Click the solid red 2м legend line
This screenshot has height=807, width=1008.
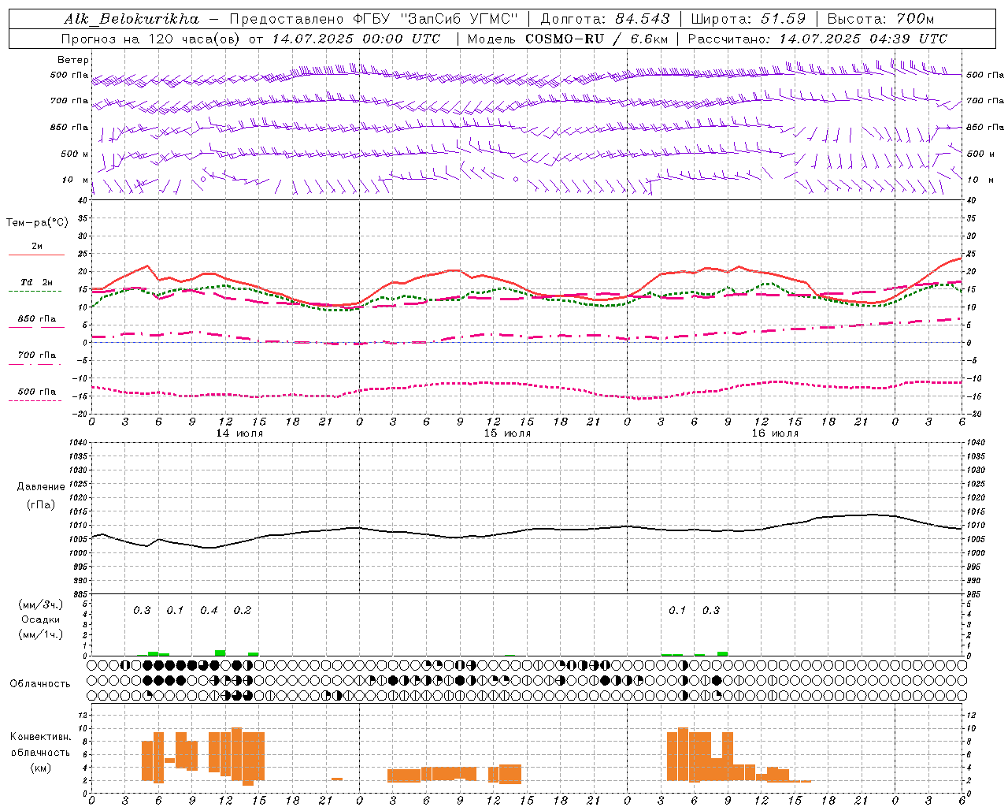coord(36,255)
